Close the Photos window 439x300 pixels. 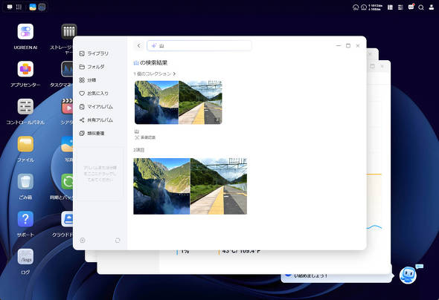[358, 45]
